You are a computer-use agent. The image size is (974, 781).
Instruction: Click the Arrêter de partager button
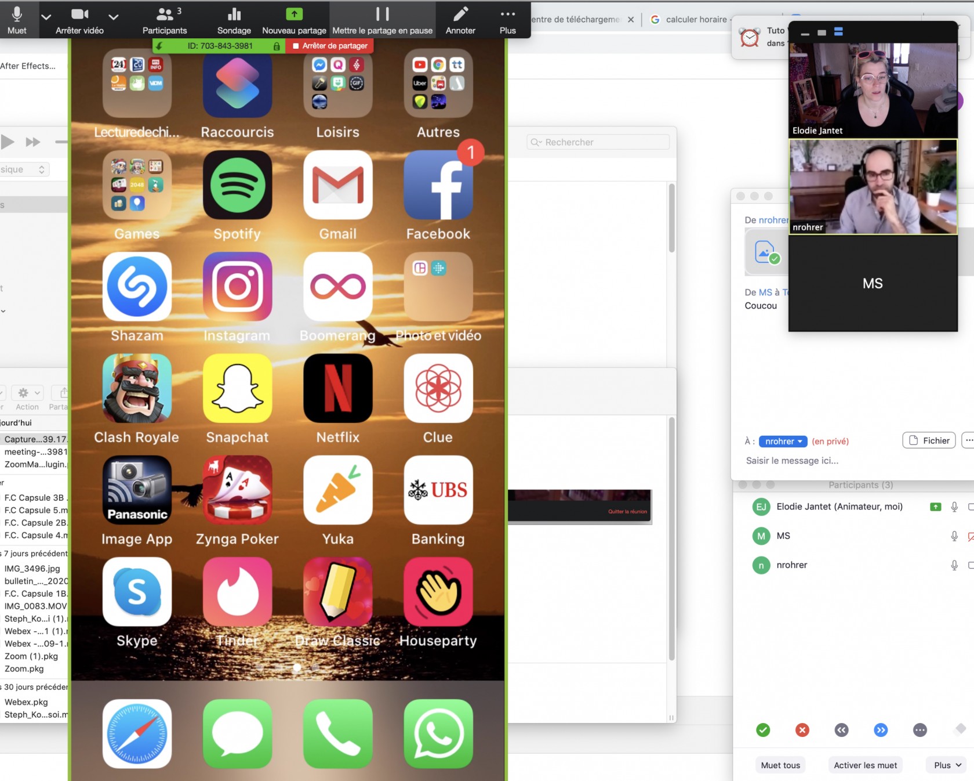coord(330,46)
